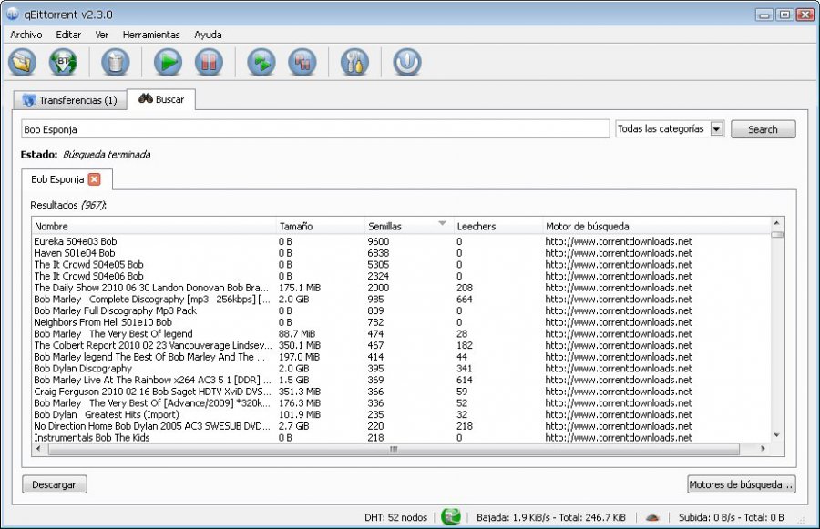The width and height of the screenshot is (820, 529).
Task: Click the 9600 seeds cell
Action: pyautogui.click(x=378, y=241)
